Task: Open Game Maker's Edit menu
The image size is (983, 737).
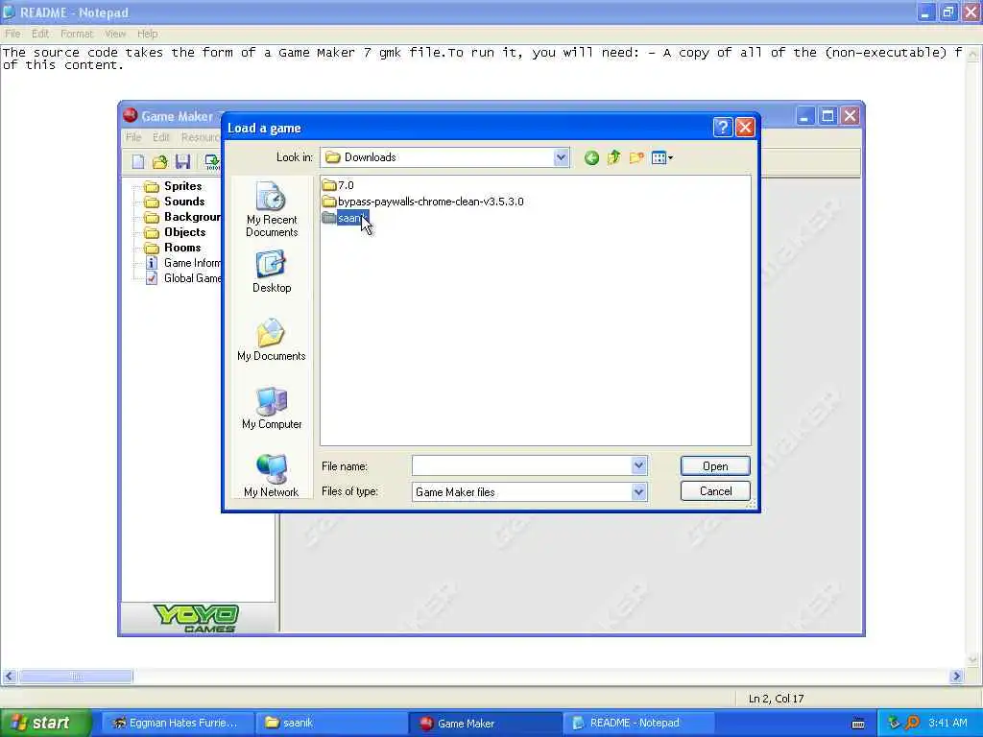Action: pyautogui.click(x=161, y=137)
